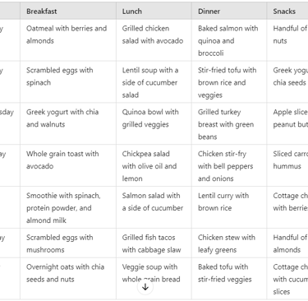Select the Dinner column header
Viewport: 308px width, 301px height.
coord(229,12)
